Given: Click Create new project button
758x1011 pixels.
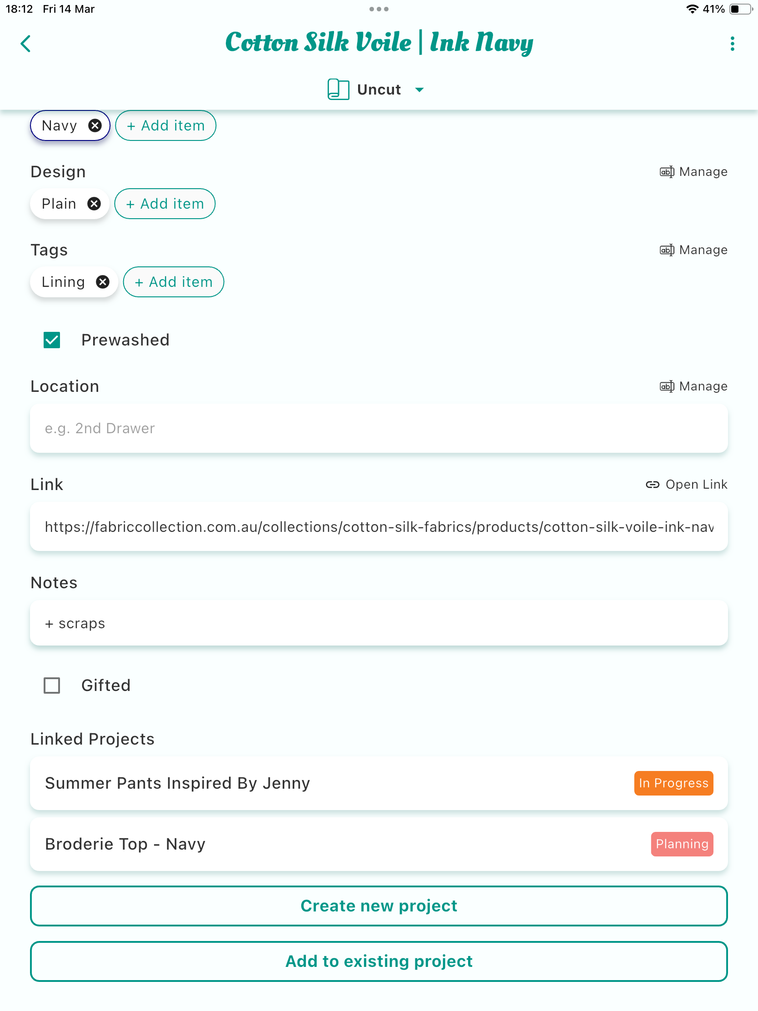Looking at the screenshot, I should 379,906.
